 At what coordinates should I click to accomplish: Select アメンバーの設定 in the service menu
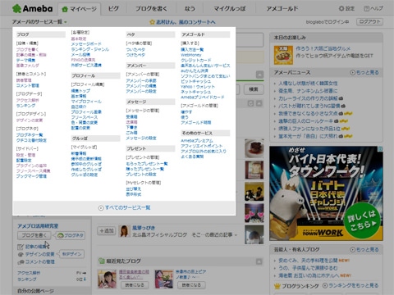pos(141,91)
